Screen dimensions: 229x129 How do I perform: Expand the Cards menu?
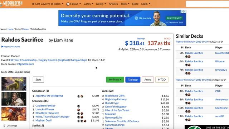pos(88,4)
